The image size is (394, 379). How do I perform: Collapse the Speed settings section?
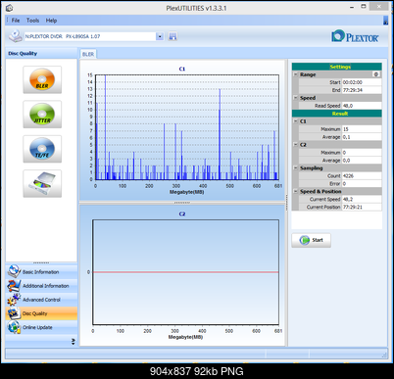click(x=295, y=98)
